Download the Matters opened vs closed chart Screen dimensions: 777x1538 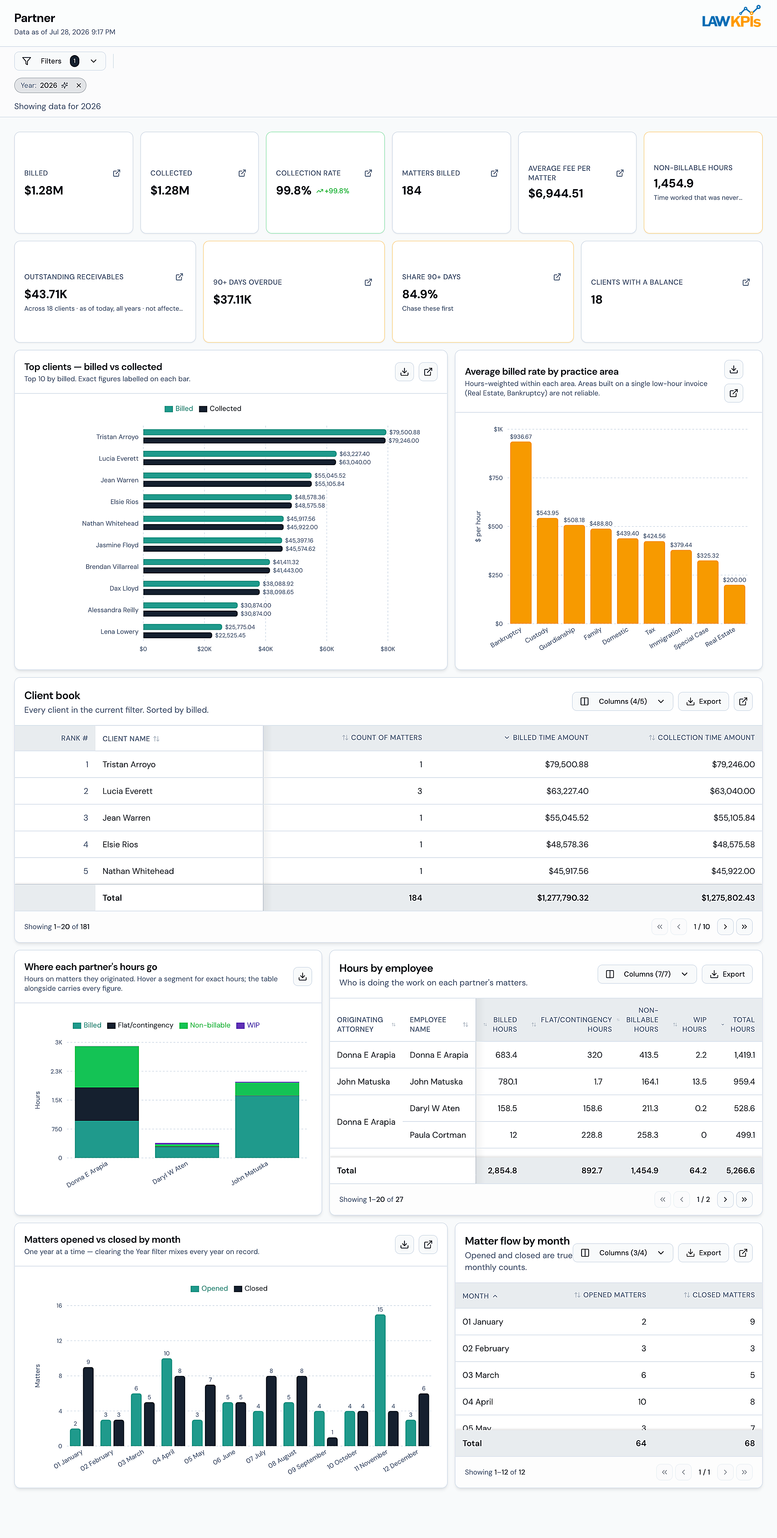(404, 1245)
